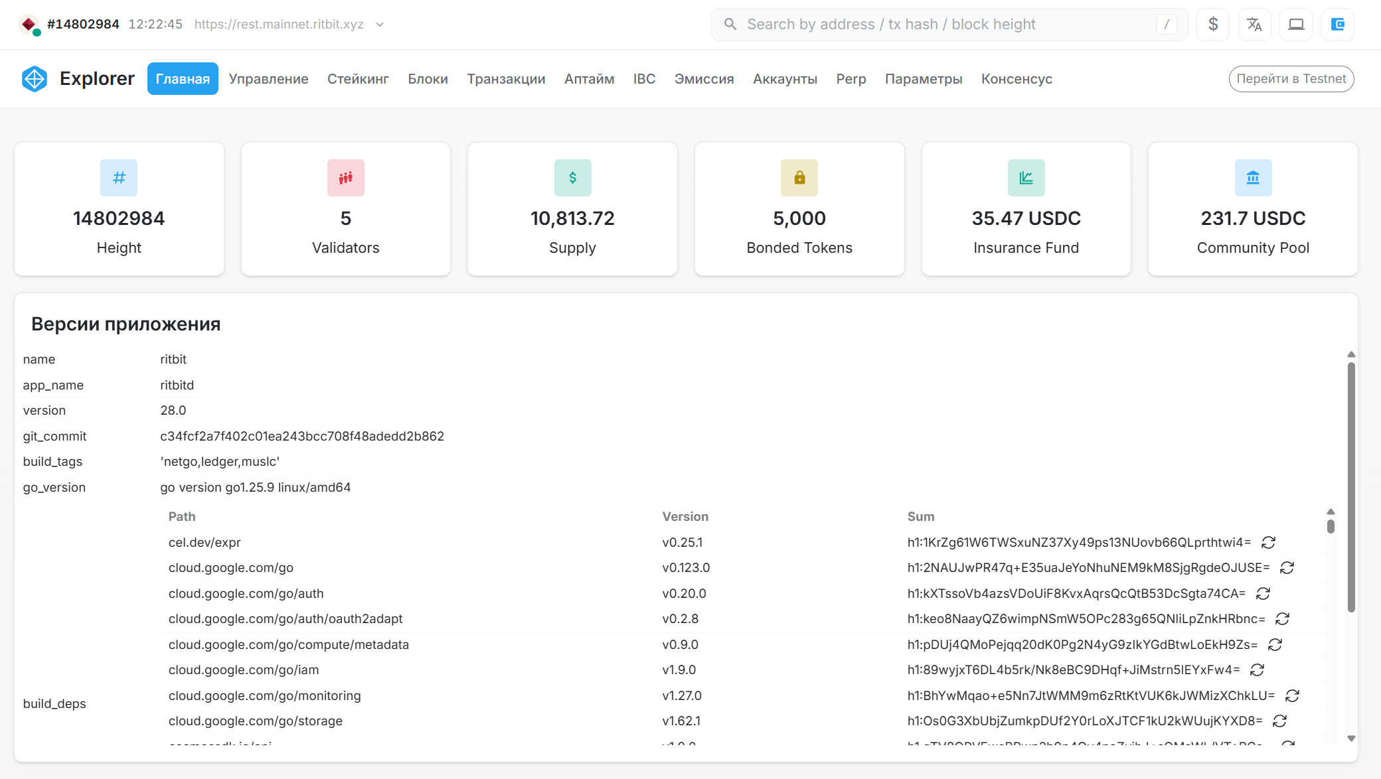
Task: Click the Validators people icon
Action: tap(346, 178)
